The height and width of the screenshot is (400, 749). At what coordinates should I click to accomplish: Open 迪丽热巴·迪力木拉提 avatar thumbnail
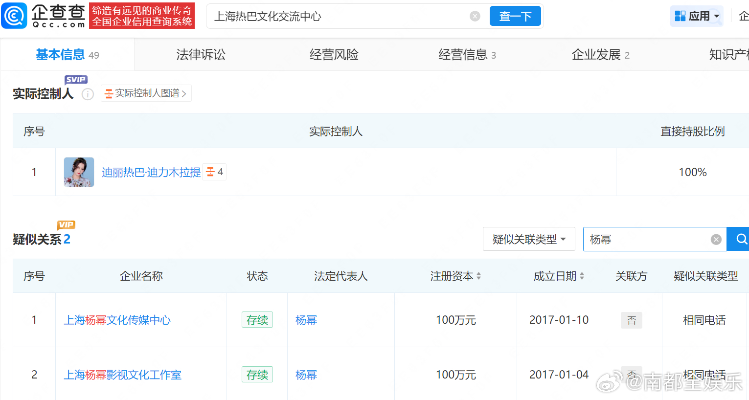[79, 172]
